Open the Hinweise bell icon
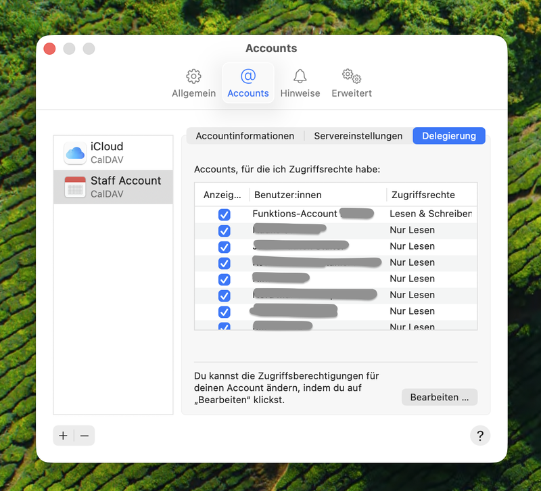 300,76
